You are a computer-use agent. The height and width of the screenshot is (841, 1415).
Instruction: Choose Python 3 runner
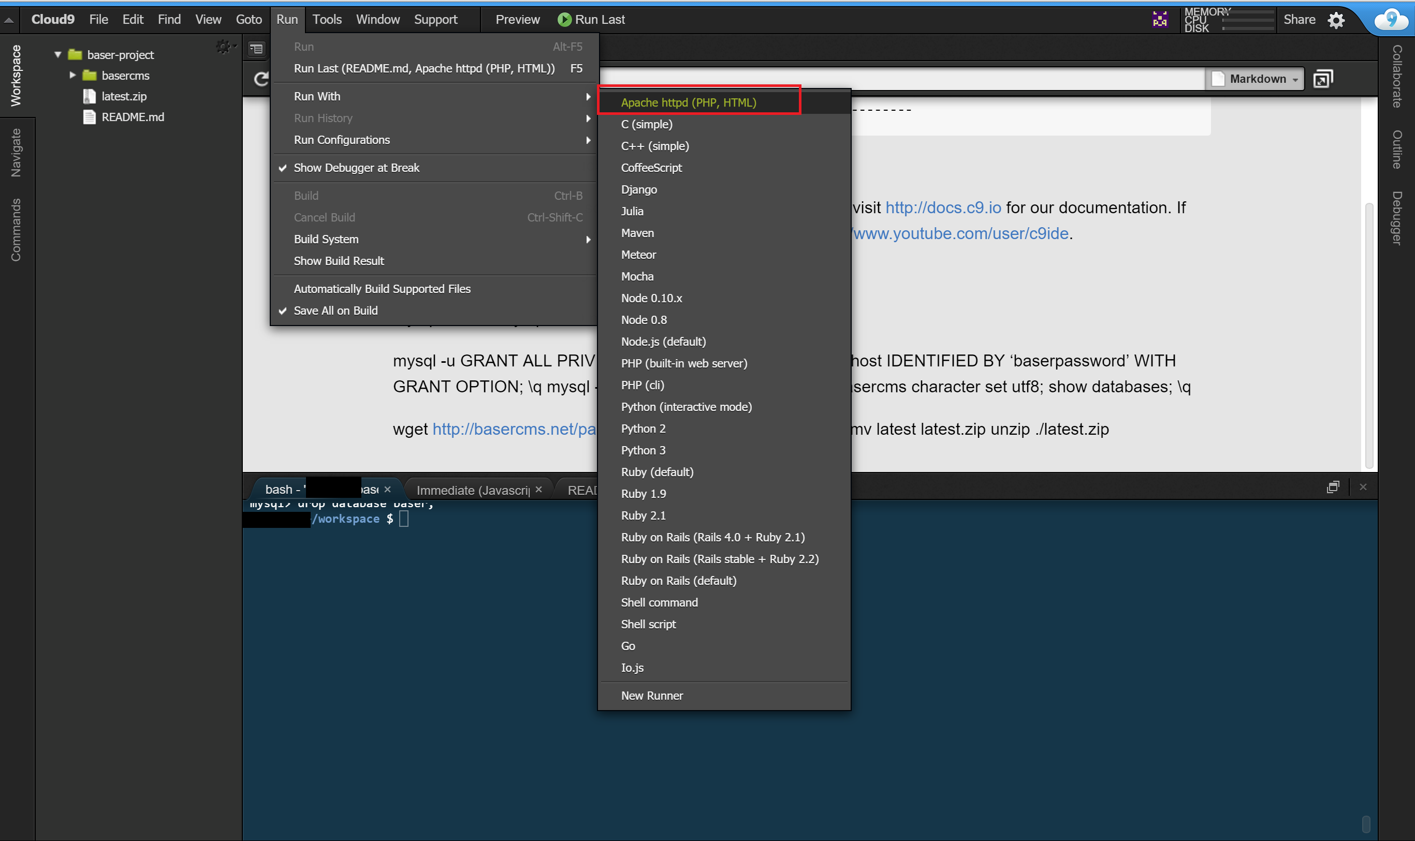click(724, 451)
